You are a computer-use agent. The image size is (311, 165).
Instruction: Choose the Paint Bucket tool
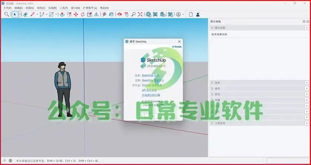[112, 14]
